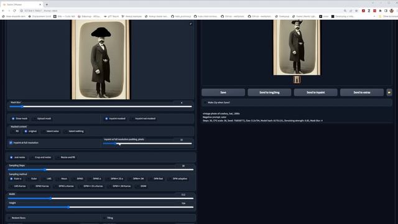Image resolution: width=398 pixels, height=224 pixels.
Task: Choose Euler a sampling method
Action: [16, 179]
